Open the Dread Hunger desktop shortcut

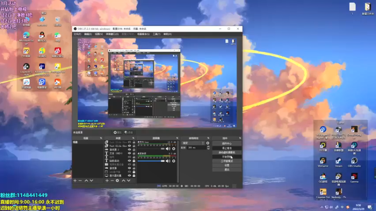[x=354, y=133]
